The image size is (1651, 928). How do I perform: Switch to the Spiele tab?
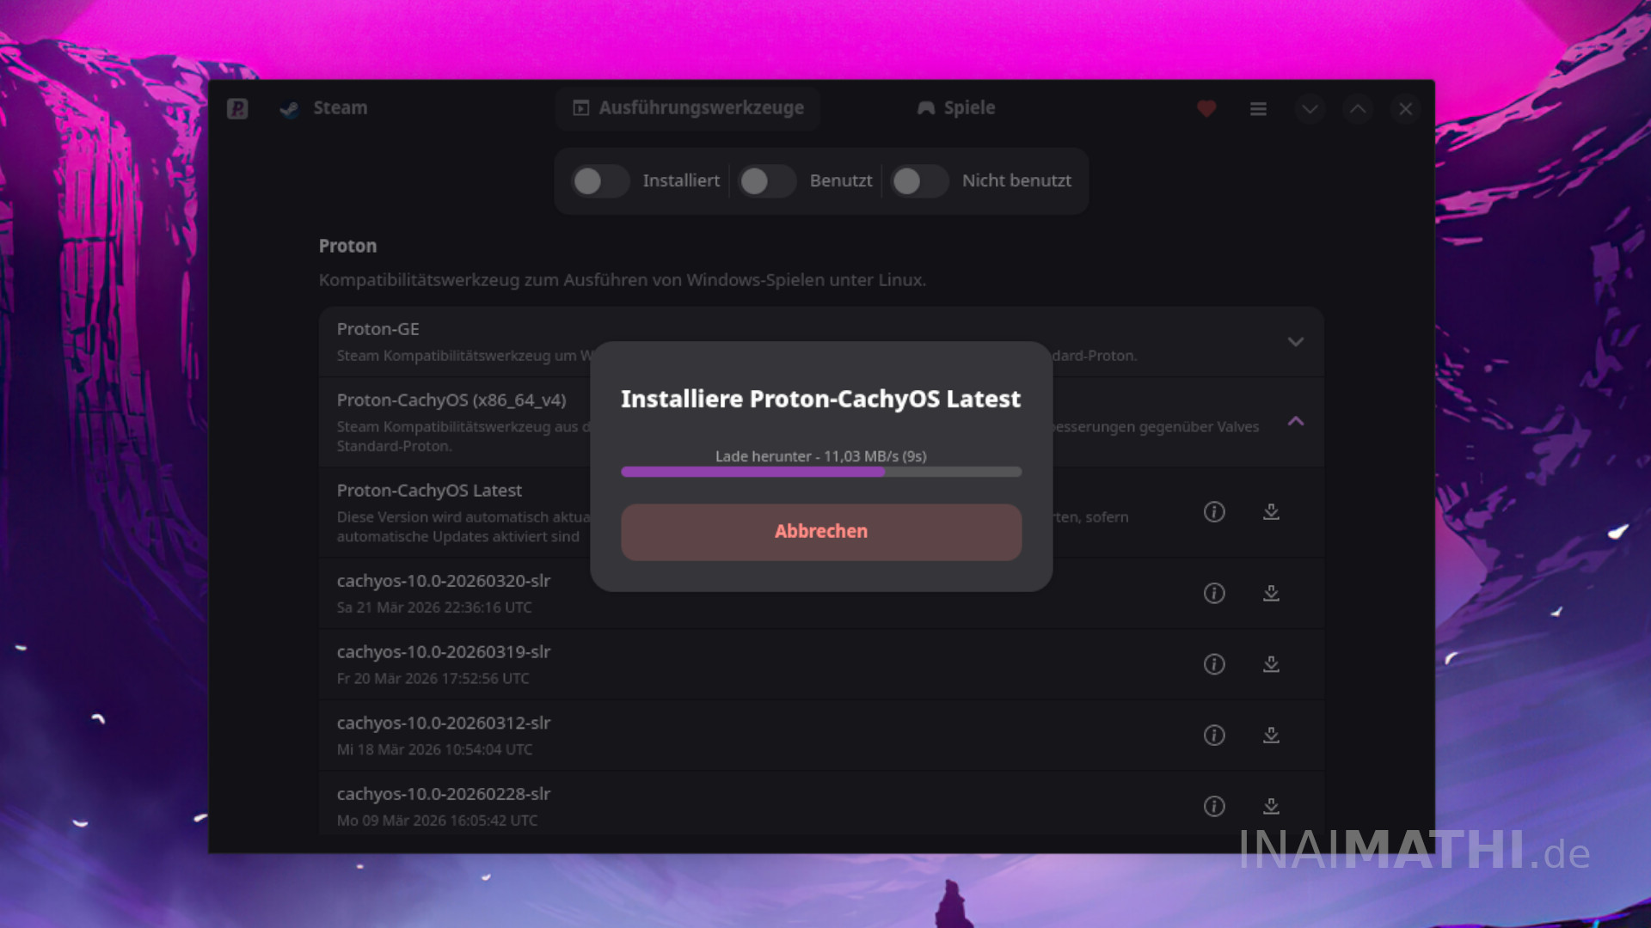tap(956, 108)
